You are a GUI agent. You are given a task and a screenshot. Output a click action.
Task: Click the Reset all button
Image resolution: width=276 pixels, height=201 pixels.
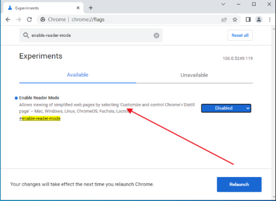tap(240, 35)
